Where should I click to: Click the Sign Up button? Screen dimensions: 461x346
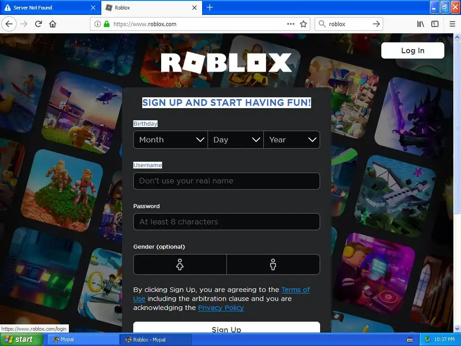pos(226,328)
